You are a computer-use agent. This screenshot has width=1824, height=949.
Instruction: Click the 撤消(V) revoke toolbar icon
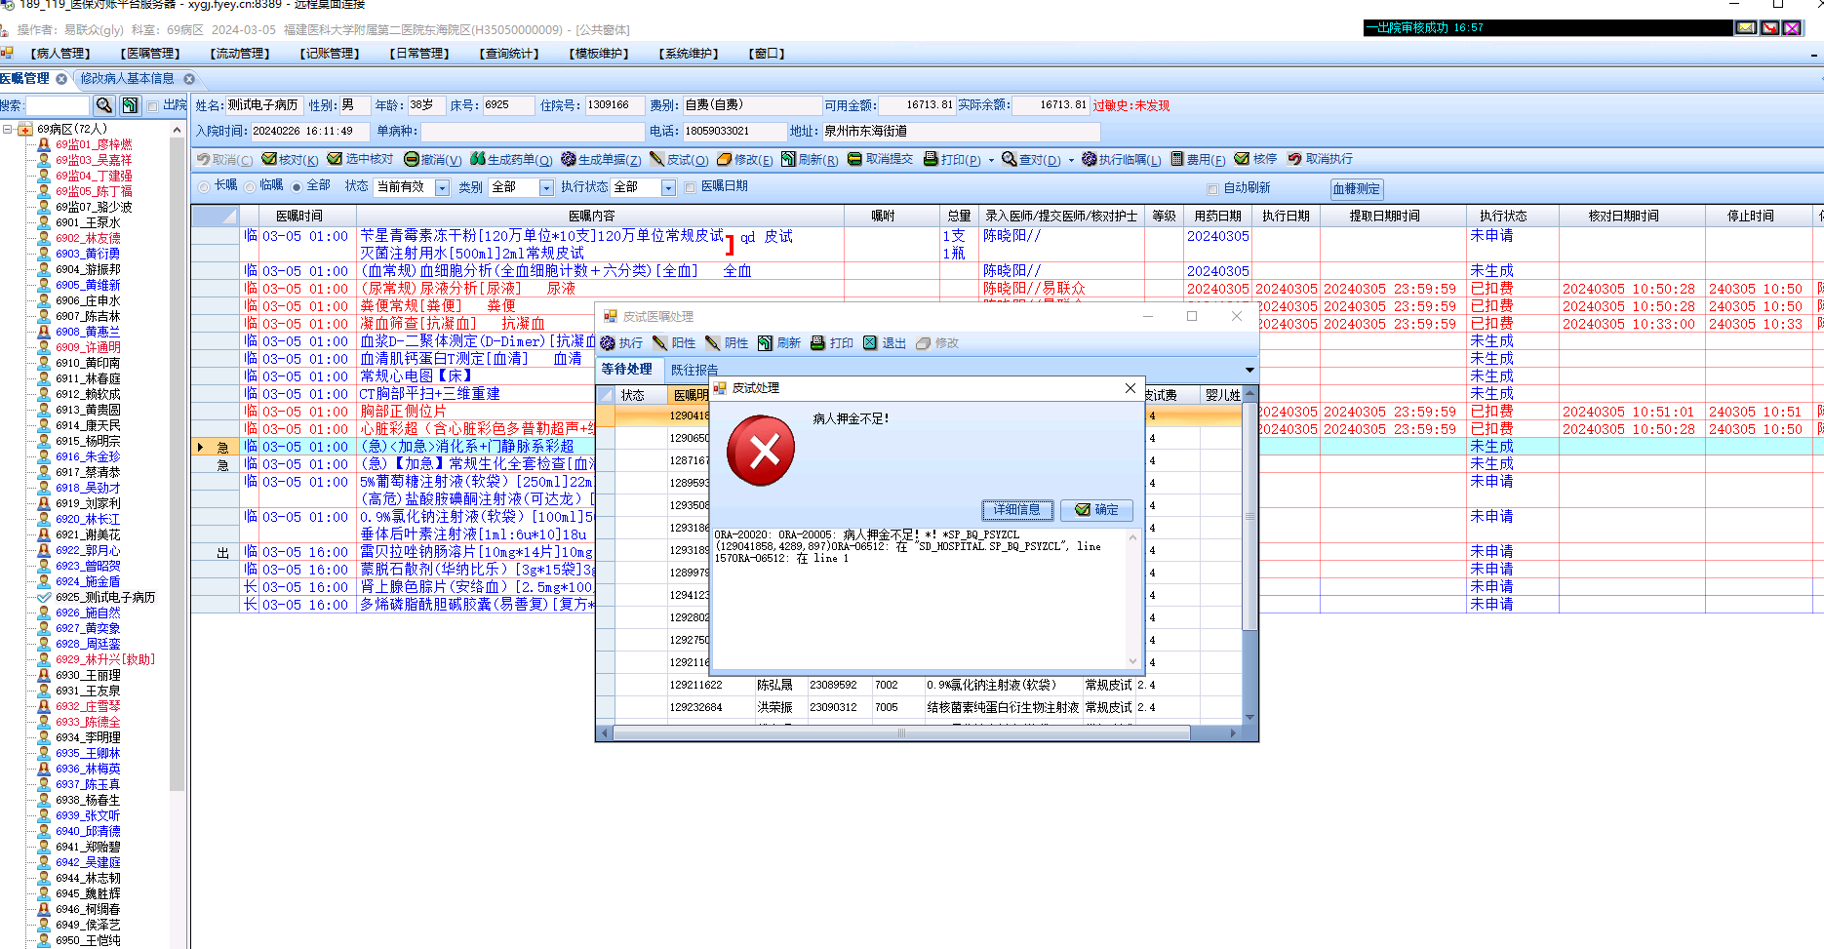click(411, 159)
